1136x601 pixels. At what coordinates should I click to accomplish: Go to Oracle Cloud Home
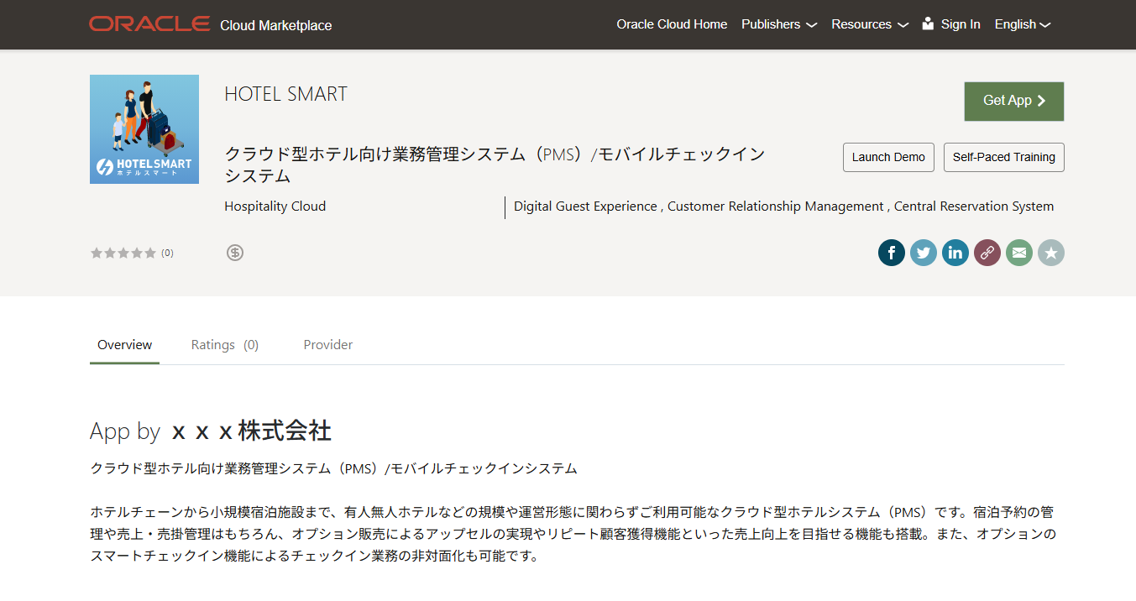click(672, 24)
